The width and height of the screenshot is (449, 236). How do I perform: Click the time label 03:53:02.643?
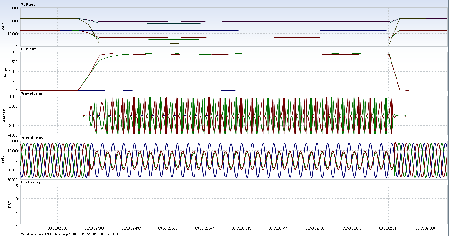click(241, 228)
